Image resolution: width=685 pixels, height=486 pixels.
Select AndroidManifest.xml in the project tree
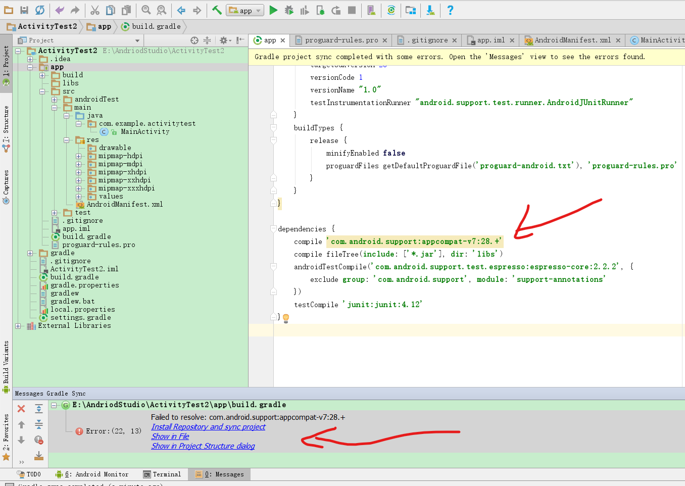coord(125,205)
